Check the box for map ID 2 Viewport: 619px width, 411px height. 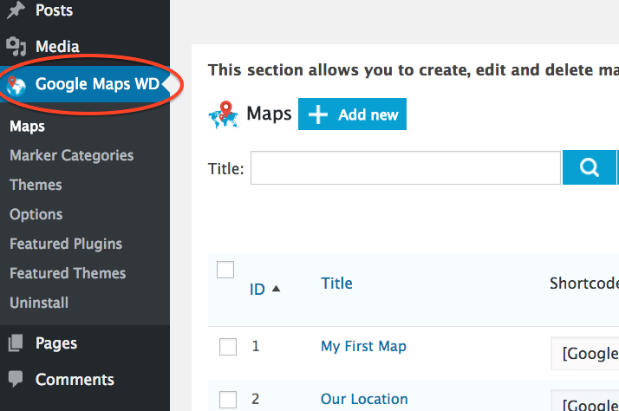tap(228, 400)
